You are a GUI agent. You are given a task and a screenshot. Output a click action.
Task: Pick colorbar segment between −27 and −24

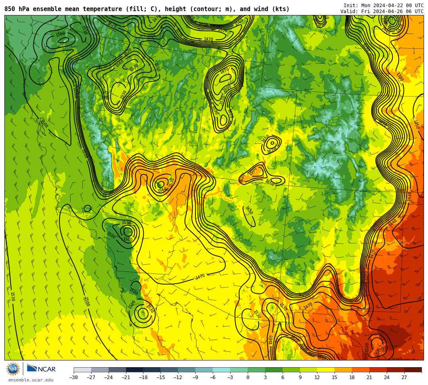tap(100, 370)
